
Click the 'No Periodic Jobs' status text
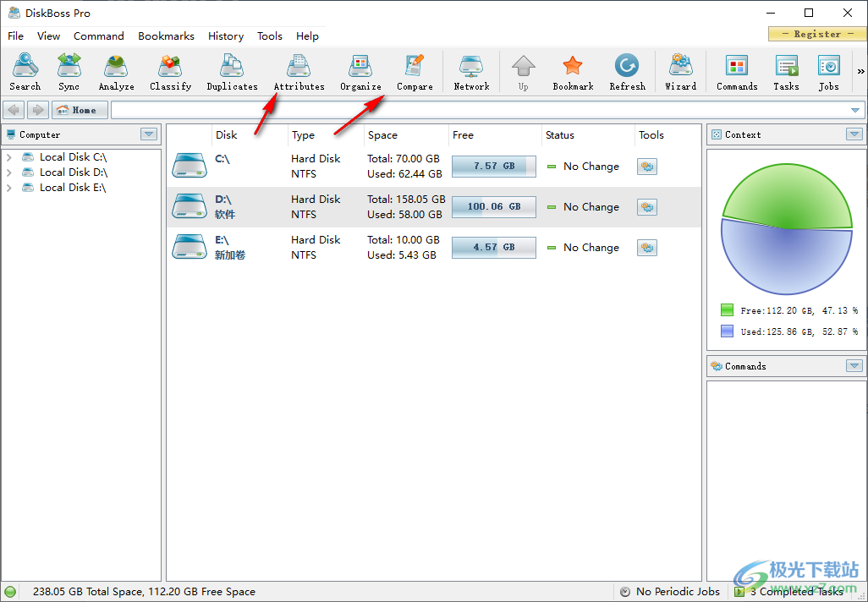[678, 592]
